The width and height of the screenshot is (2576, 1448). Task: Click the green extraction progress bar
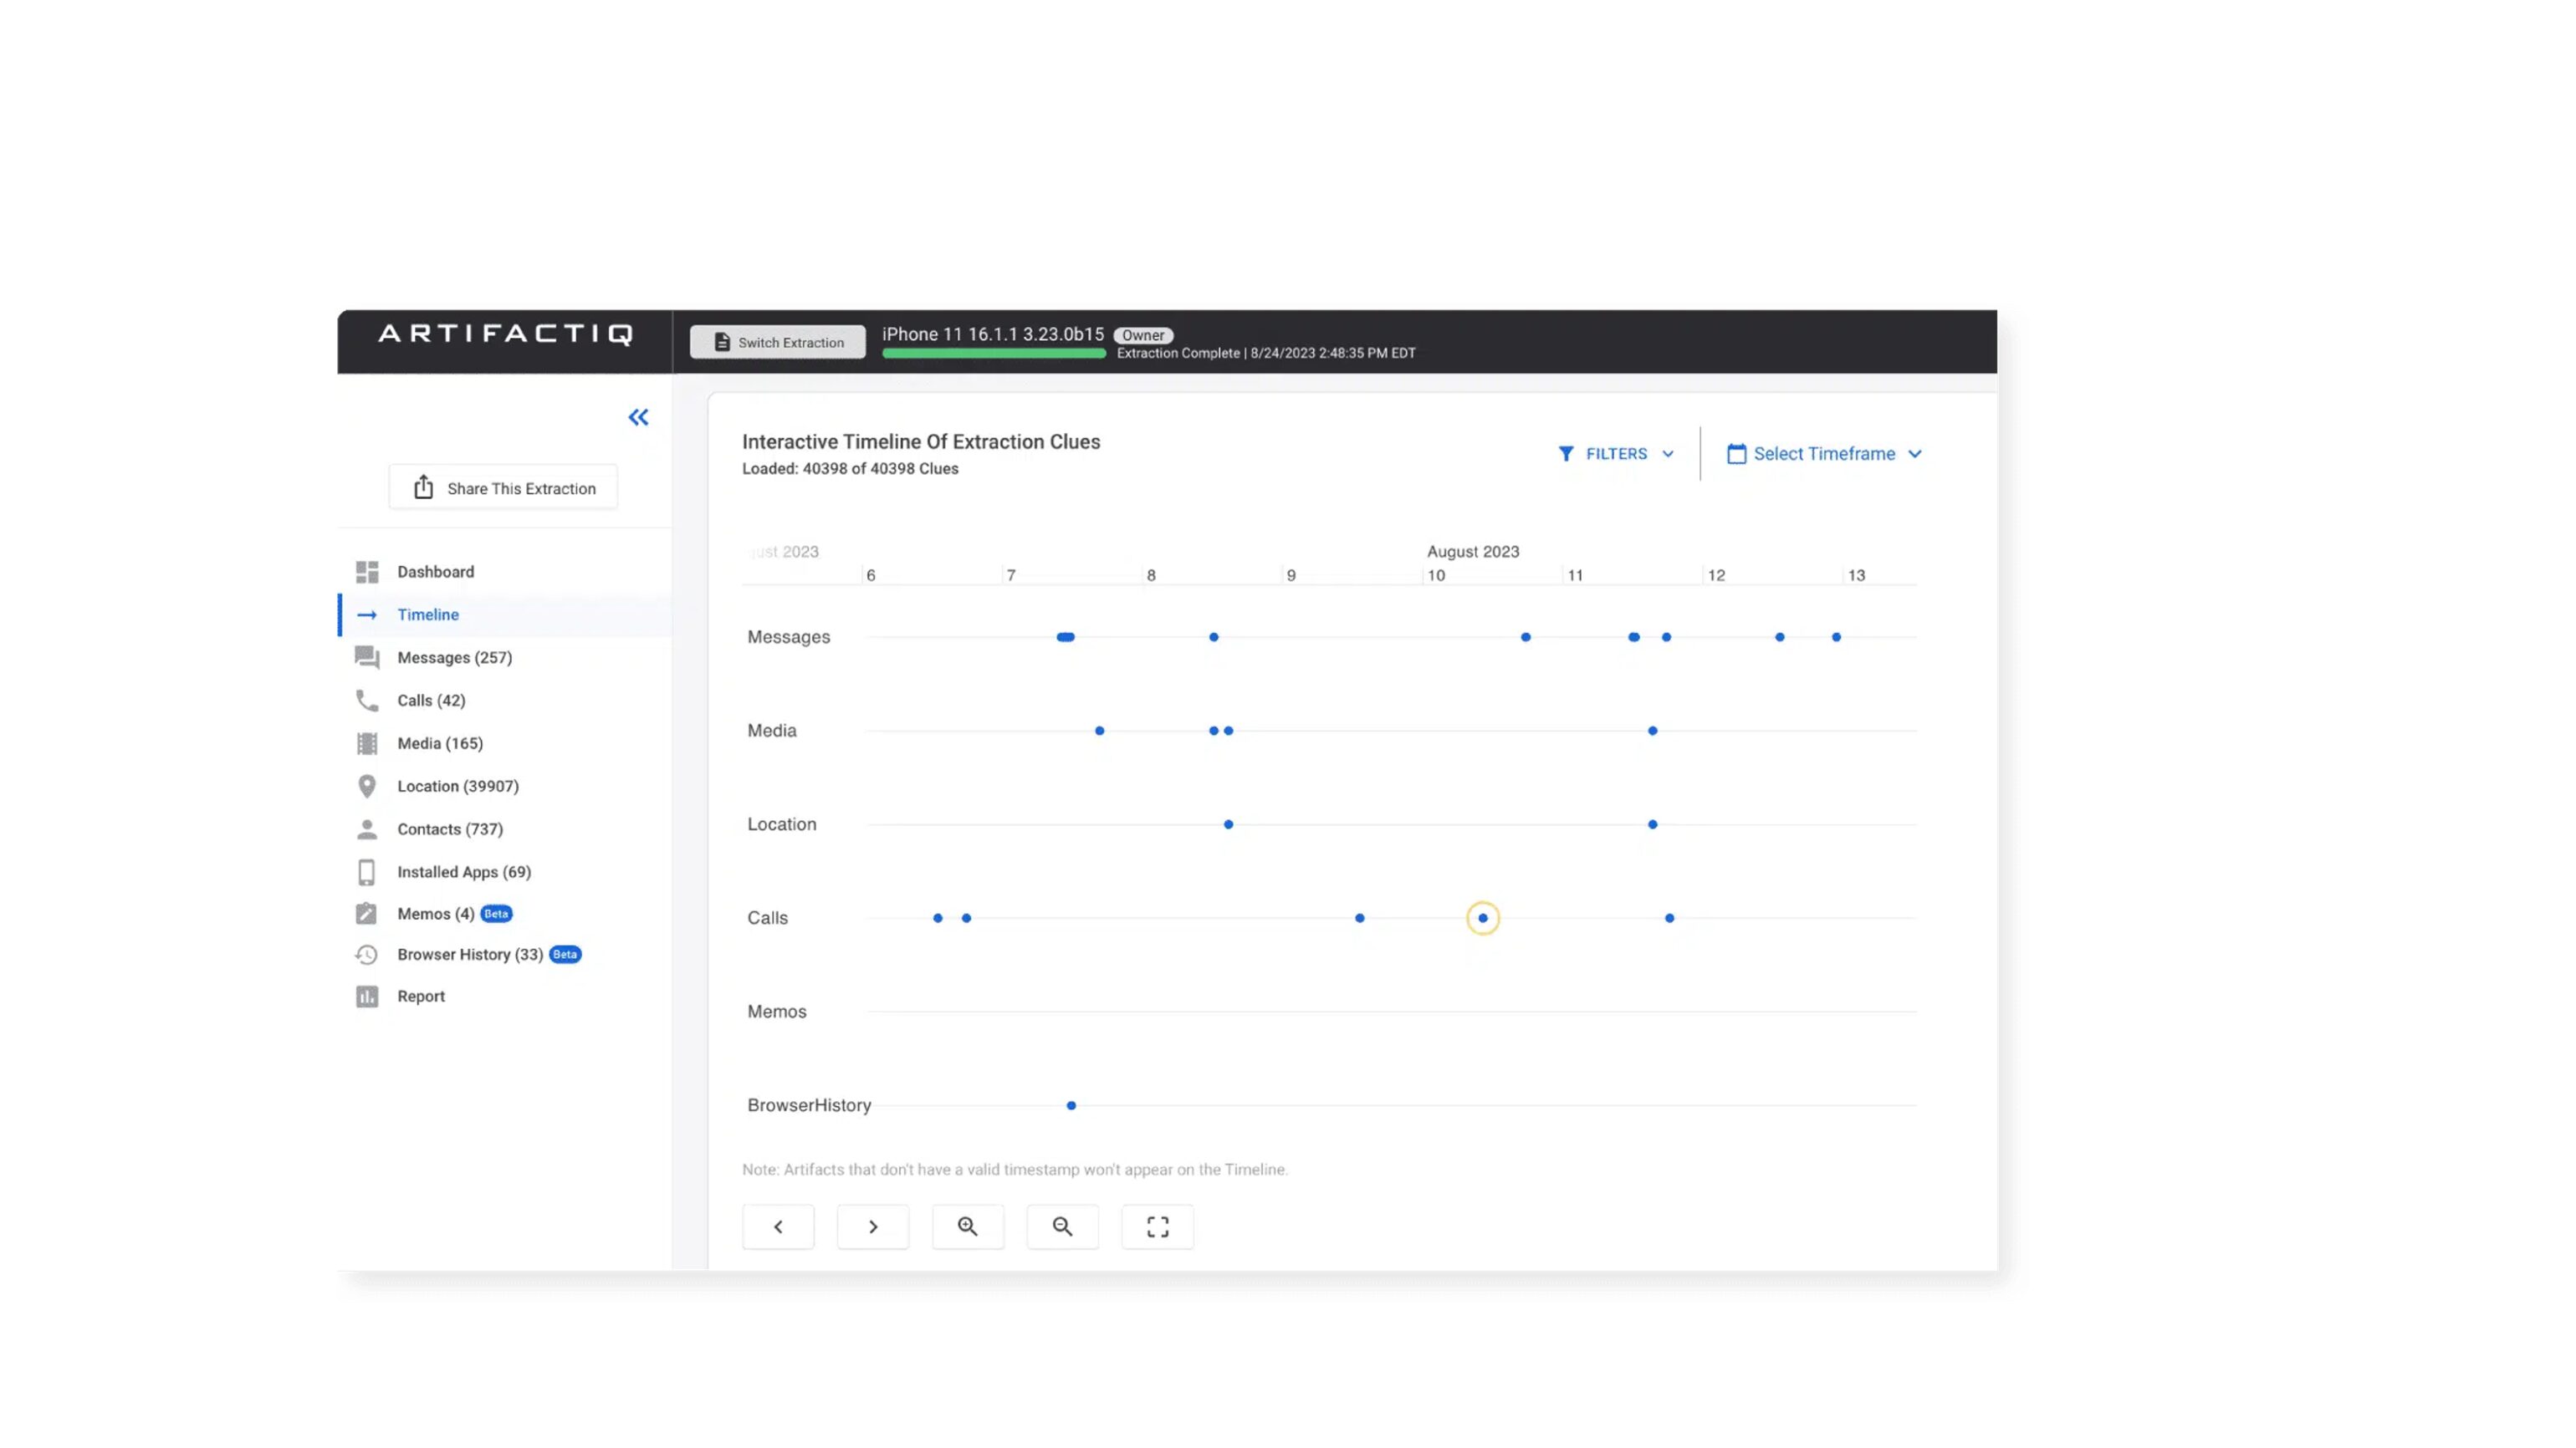(993, 354)
